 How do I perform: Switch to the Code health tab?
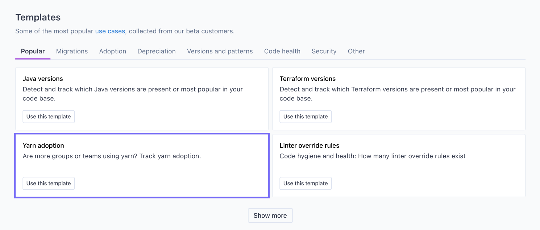click(x=282, y=51)
